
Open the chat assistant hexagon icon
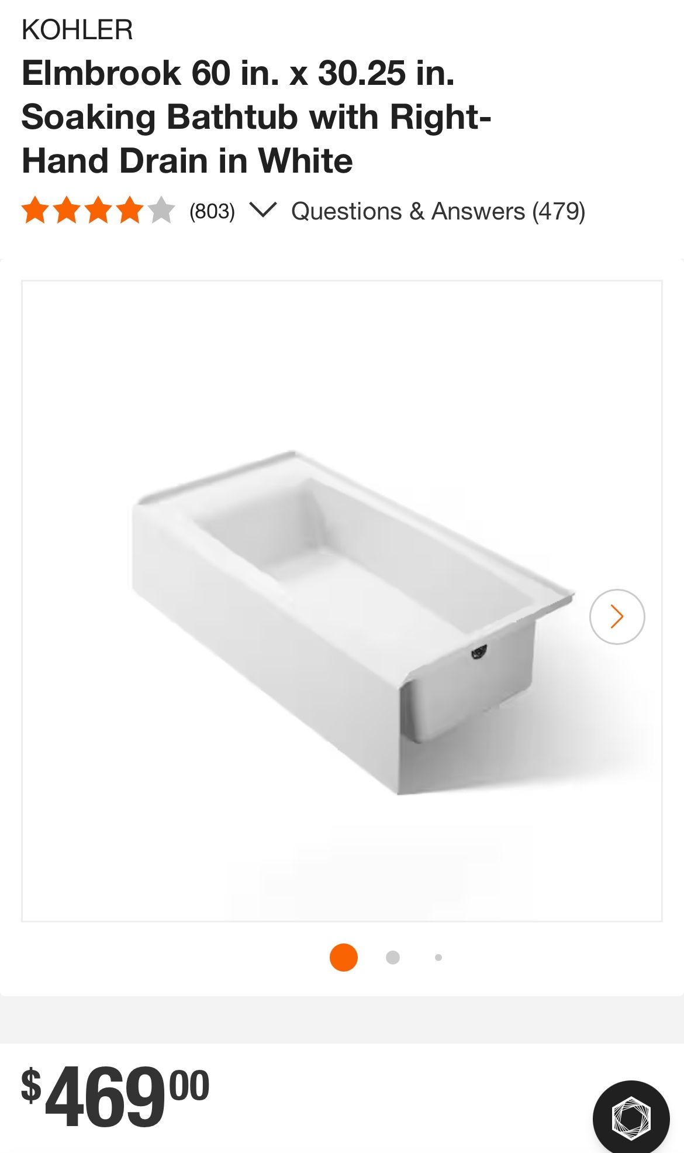631,1118
